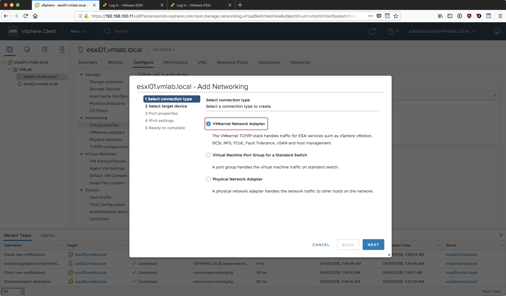Bookmark this page with the star icon
Screen dimensions: 506x296
396,16
